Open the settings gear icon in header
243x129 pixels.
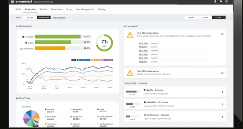click(x=221, y=2)
